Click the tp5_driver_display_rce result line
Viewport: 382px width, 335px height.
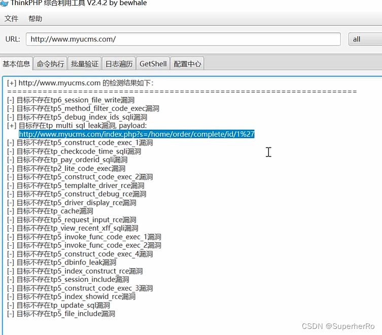point(72,203)
